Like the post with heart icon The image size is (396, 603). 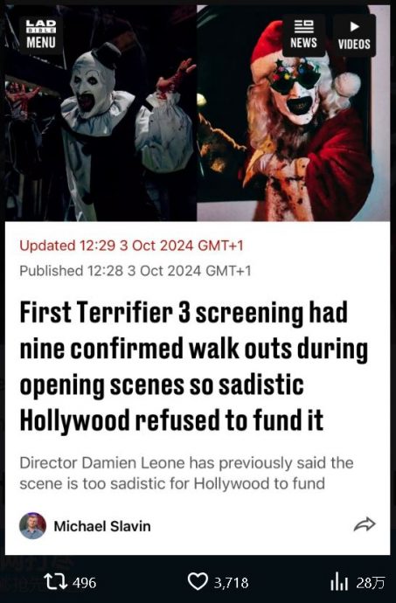coord(198,581)
